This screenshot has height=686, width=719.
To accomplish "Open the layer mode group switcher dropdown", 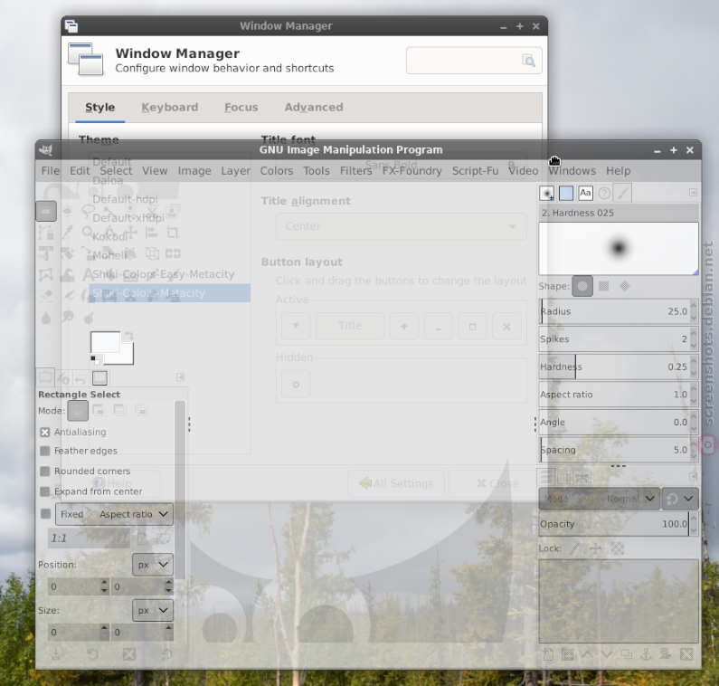I will coord(680,499).
